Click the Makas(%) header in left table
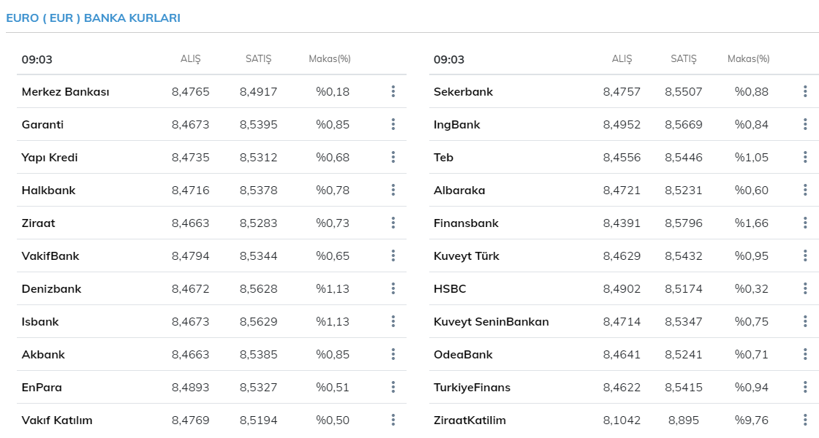Image resolution: width=819 pixels, height=438 pixels. coord(330,59)
